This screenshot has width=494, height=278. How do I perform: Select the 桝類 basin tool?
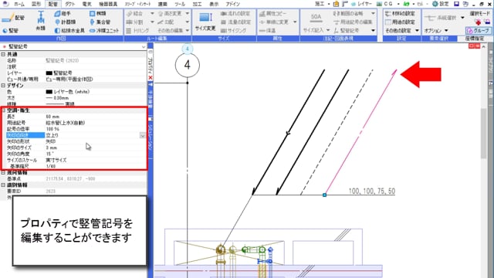[98, 14]
